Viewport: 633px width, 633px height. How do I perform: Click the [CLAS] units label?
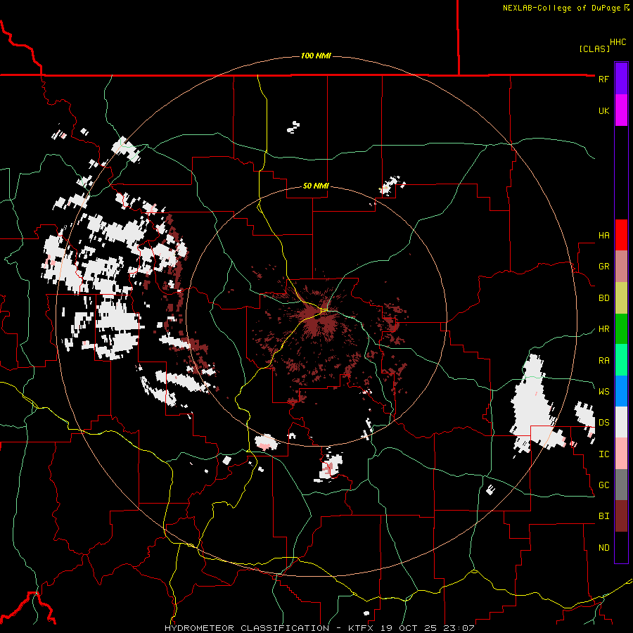(594, 49)
